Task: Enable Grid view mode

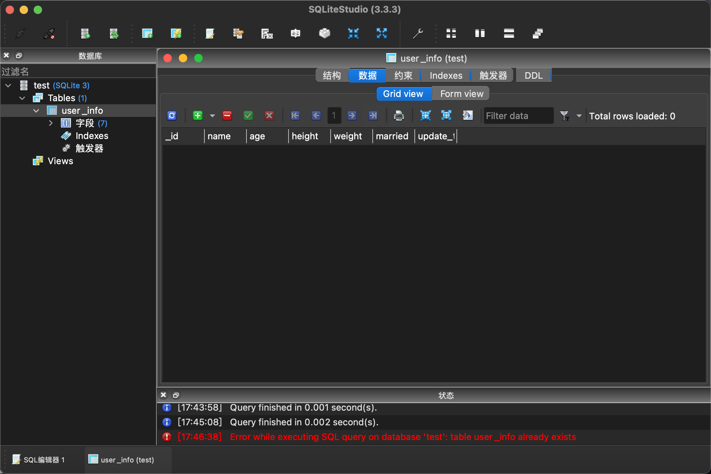Action: 404,93
